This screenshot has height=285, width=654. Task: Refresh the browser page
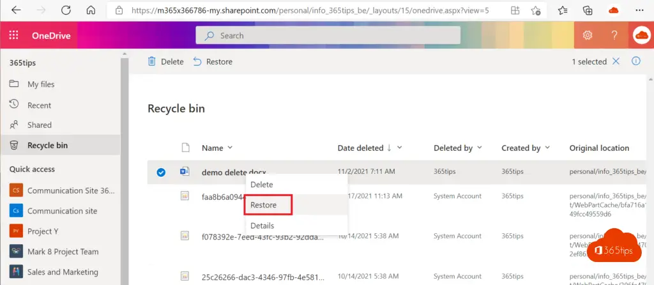point(66,10)
